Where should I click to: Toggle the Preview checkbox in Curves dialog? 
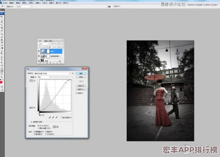(77, 93)
